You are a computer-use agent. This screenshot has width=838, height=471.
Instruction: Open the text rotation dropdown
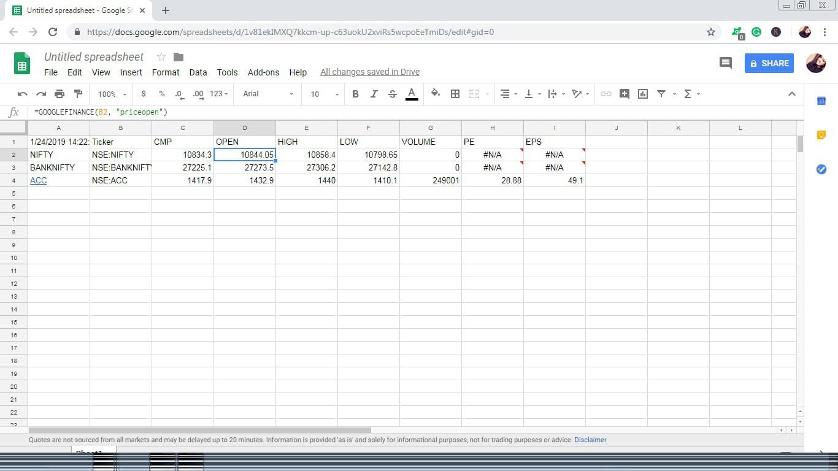[x=580, y=94]
